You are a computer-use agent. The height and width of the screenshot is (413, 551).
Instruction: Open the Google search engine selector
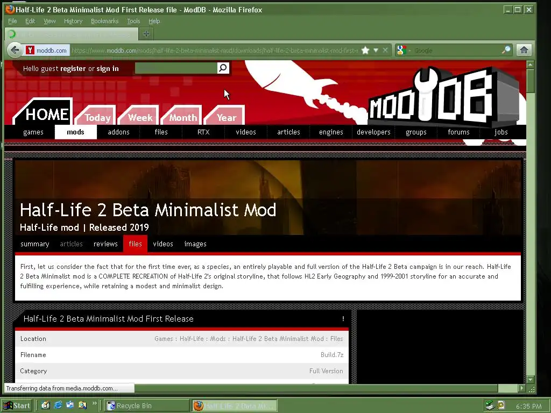[403, 50]
